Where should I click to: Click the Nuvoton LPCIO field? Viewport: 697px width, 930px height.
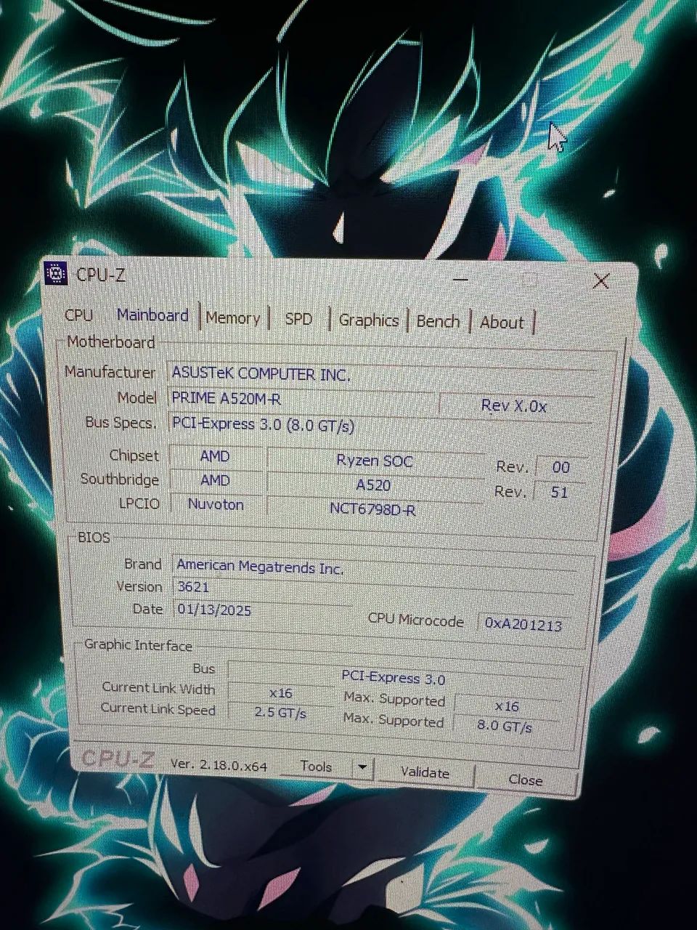[x=216, y=504]
